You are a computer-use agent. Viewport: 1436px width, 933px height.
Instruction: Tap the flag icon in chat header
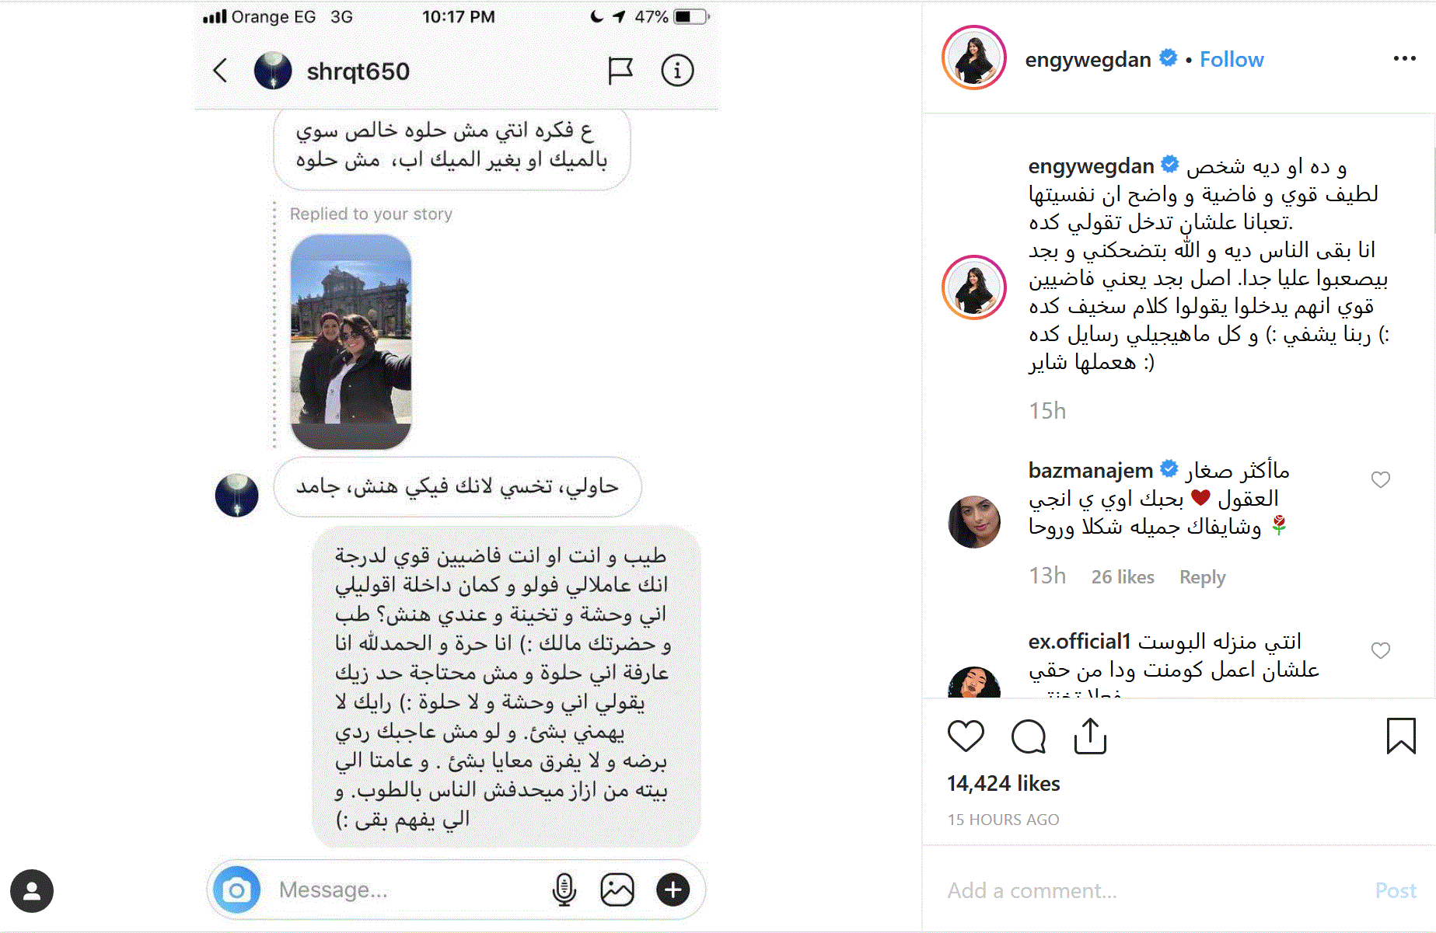[620, 71]
